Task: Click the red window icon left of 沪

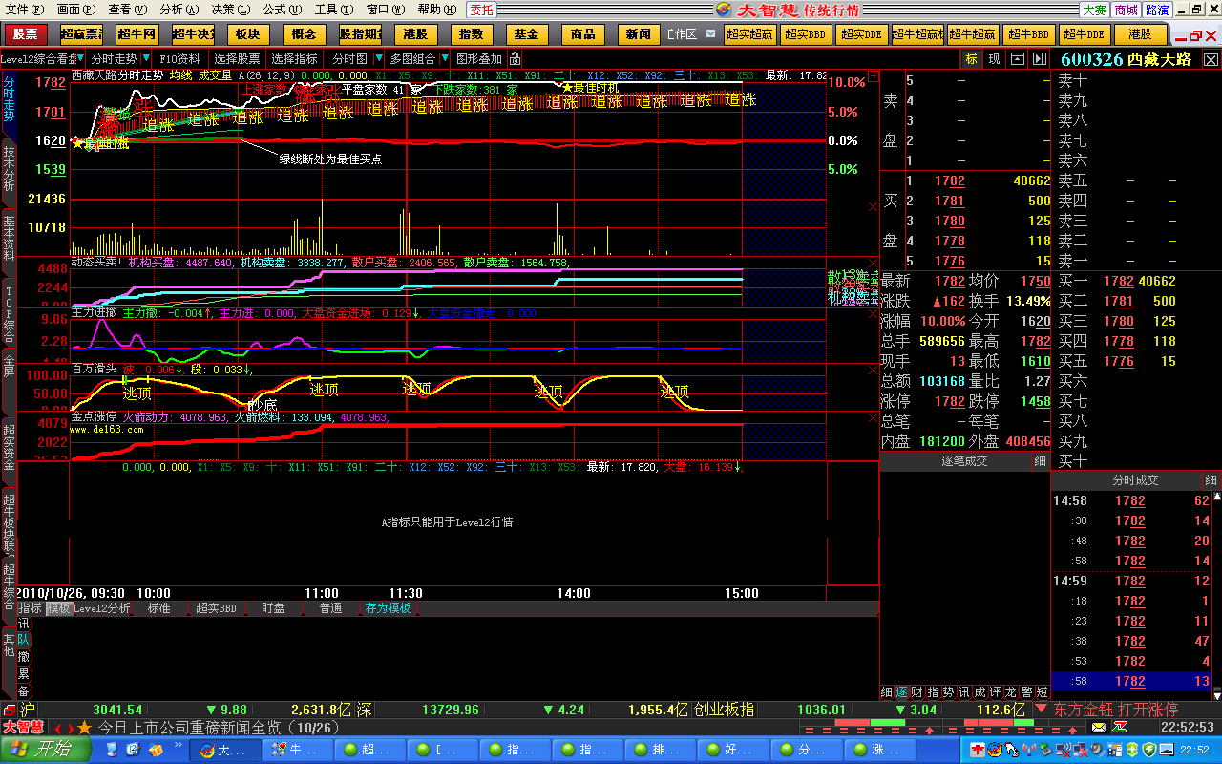Action: click(x=9, y=711)
